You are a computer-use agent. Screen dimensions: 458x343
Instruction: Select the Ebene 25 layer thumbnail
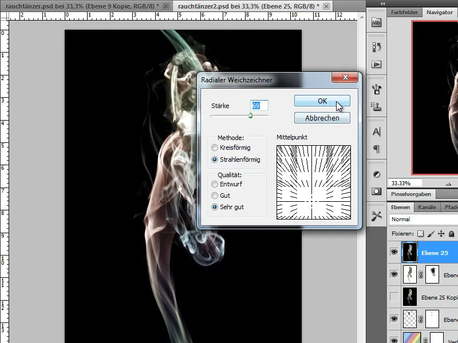pyautogui.click(x=409, y=252)
